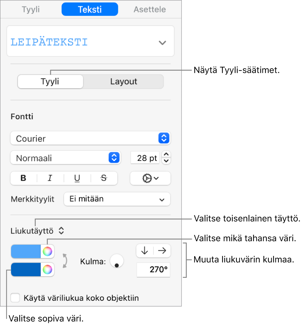Open the LEIPÄTEKSTI paragraph style dropdown
Image resolution: width=302 pixels, height=327 pixels.
click(90, 41)
